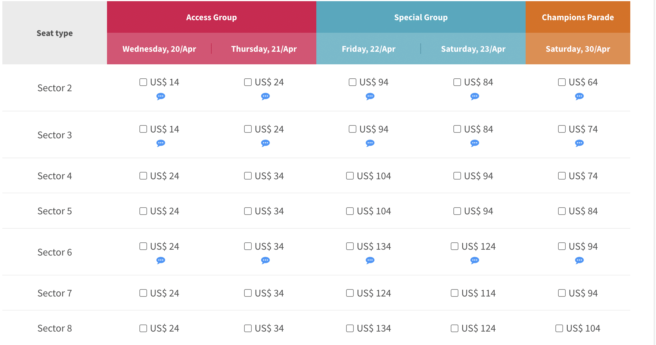Click comment bubble under Sector 2 Wednesday price
This screenshot has width=656, height=345.
tap(161, 96)
